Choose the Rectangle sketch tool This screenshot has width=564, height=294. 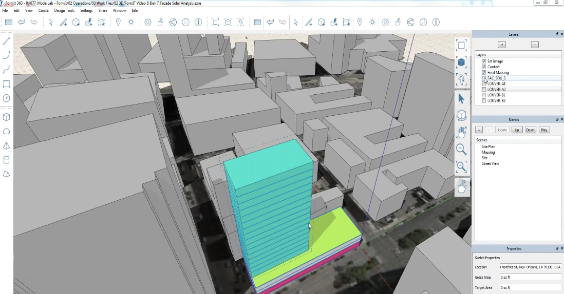pyautogui.click(x=7, y=84)
